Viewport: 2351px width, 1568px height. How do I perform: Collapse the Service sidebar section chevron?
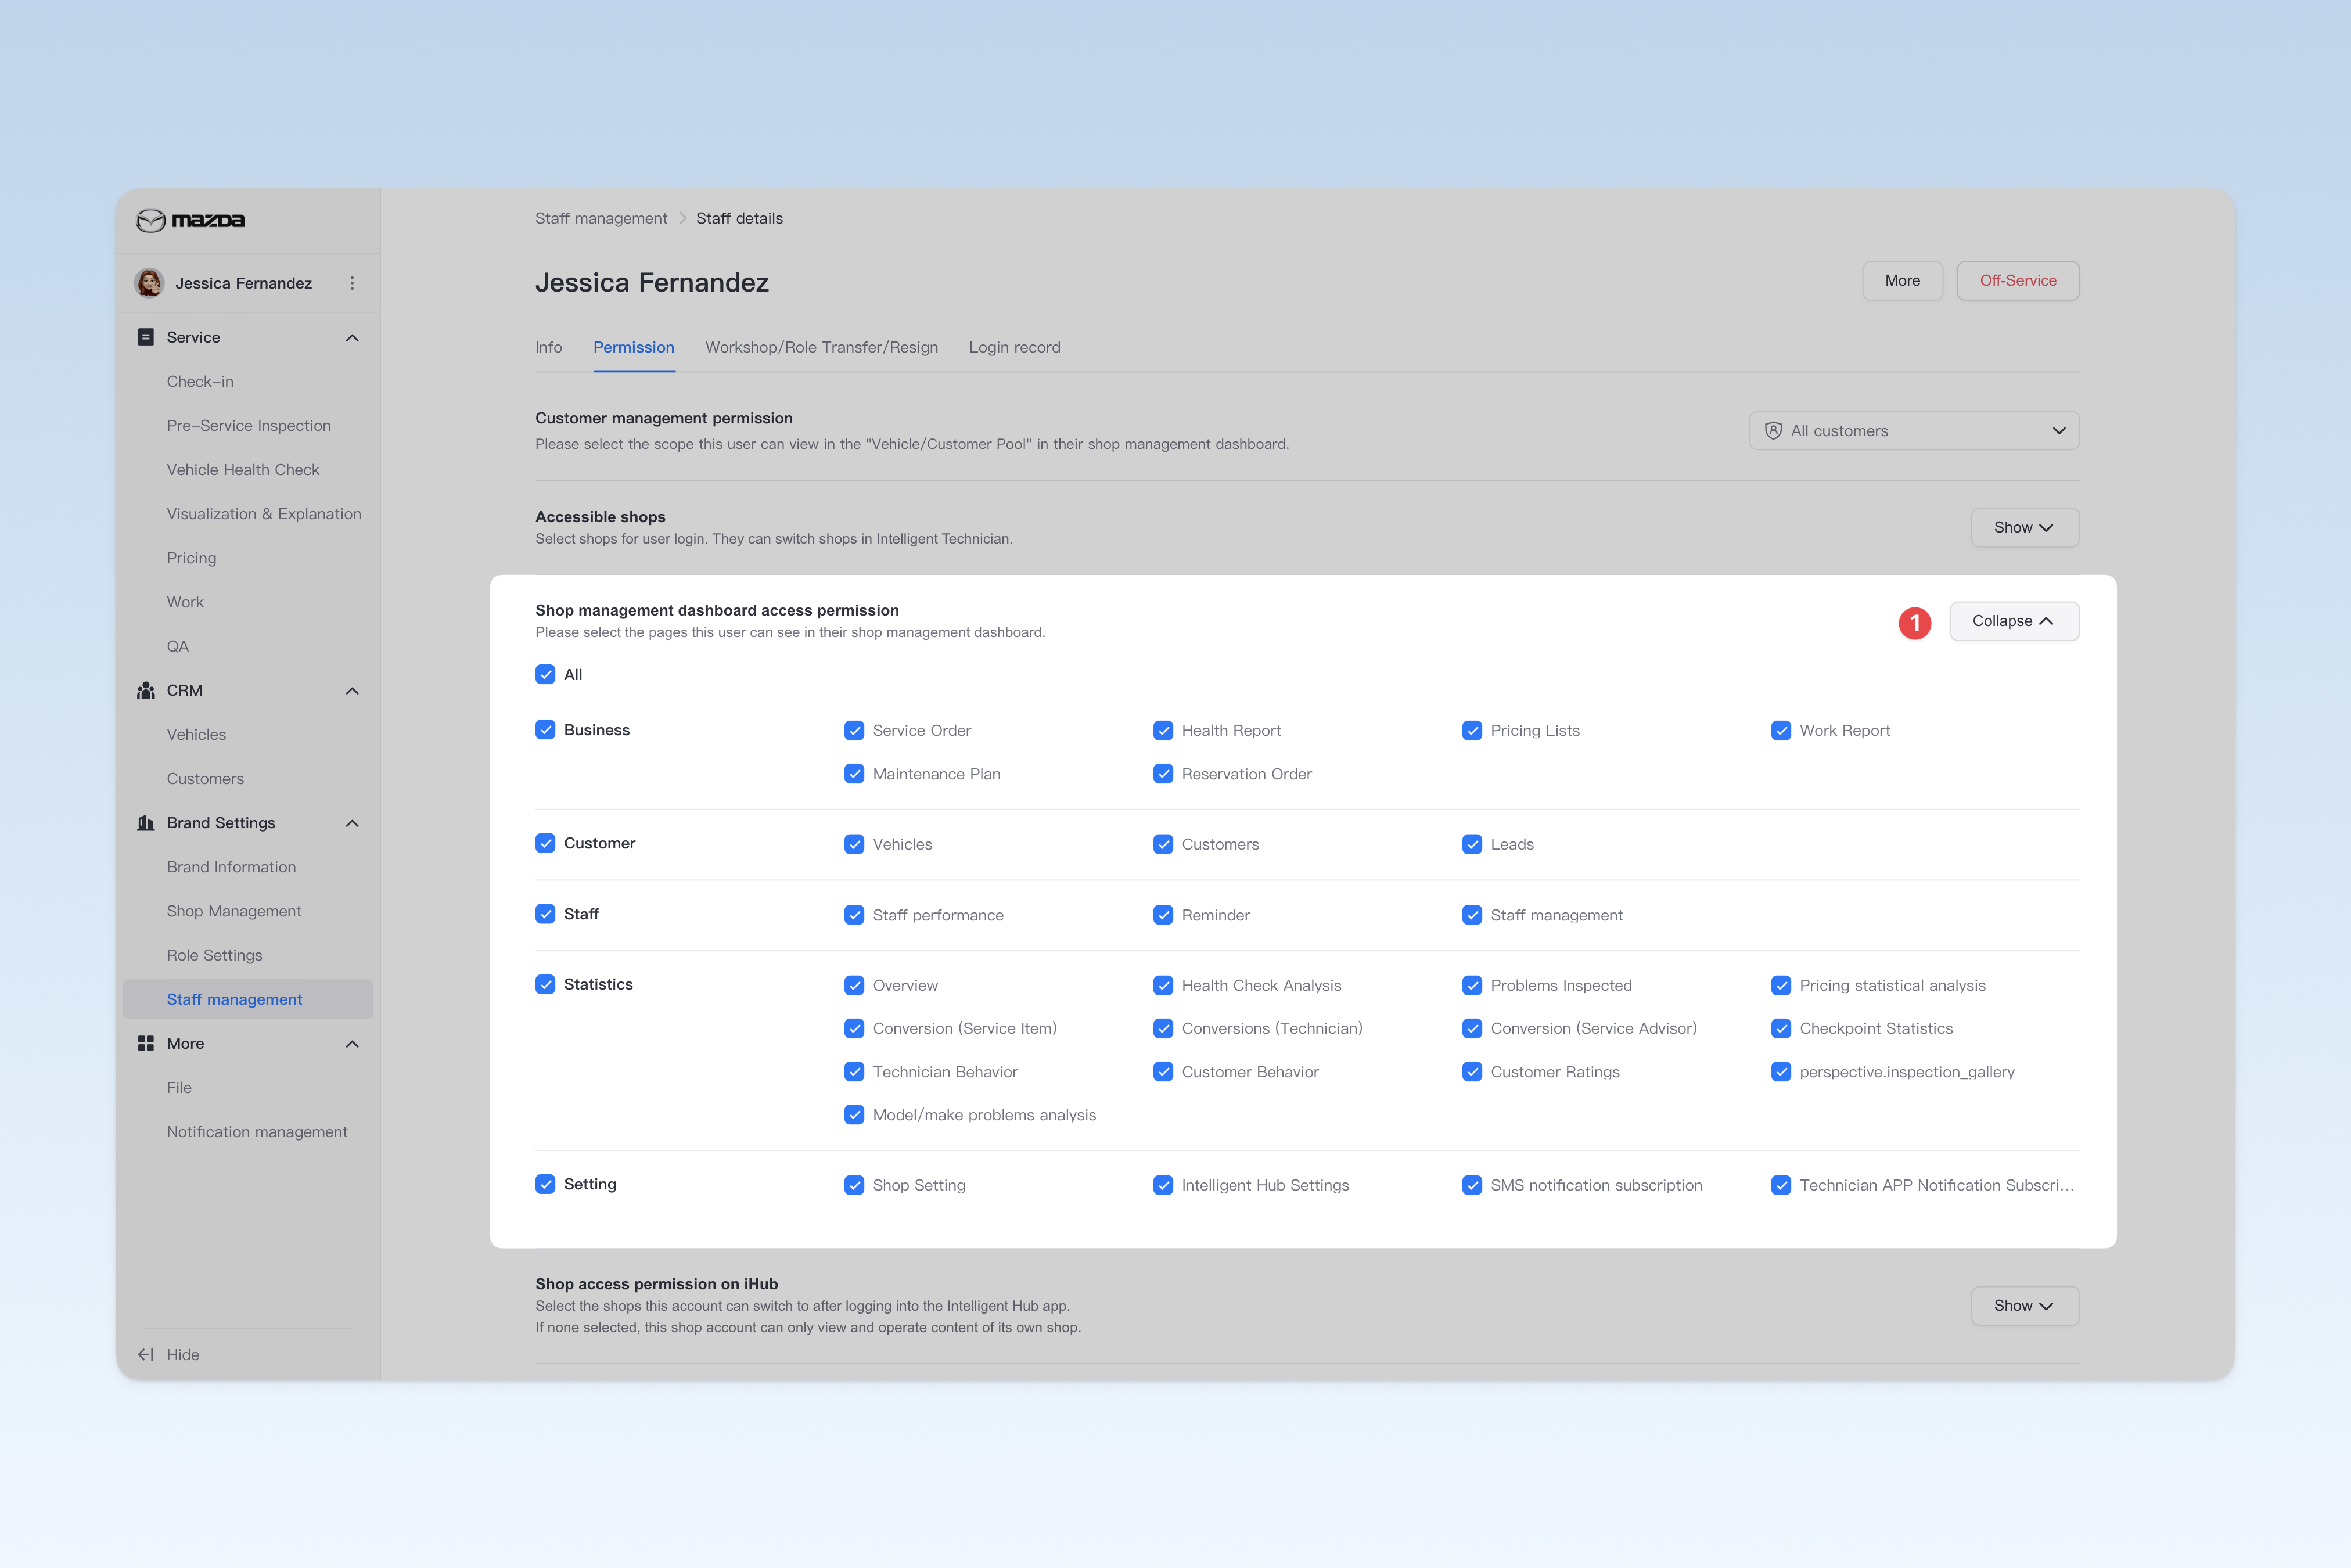[x=352, y=338]
